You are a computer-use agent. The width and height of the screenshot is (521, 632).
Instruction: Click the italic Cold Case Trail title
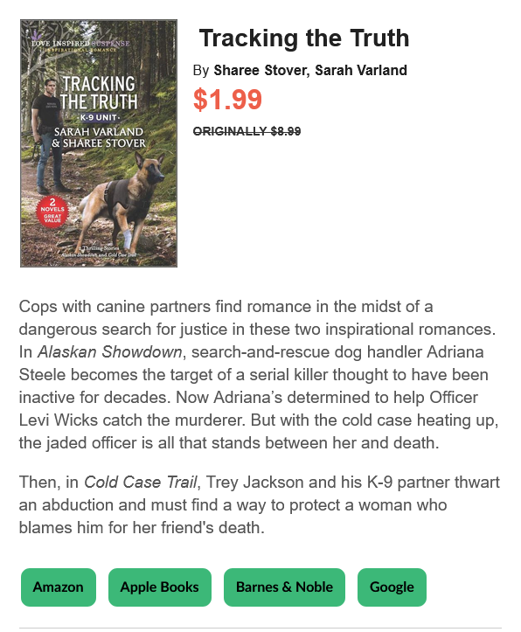pyautogui.click(x=141, y=482)
